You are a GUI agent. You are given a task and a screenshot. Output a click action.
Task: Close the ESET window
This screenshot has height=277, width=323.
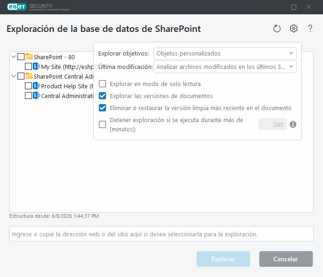[309, 7]
